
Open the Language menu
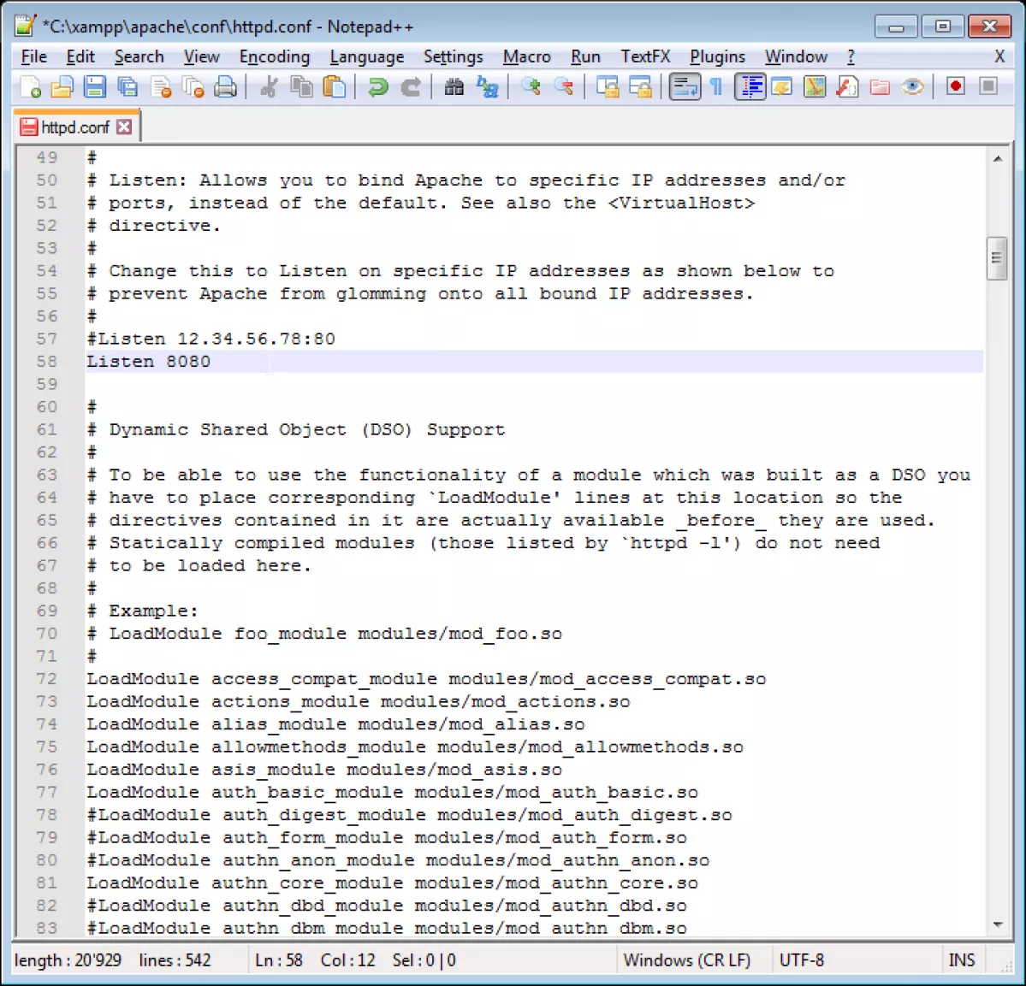(367, 57)
